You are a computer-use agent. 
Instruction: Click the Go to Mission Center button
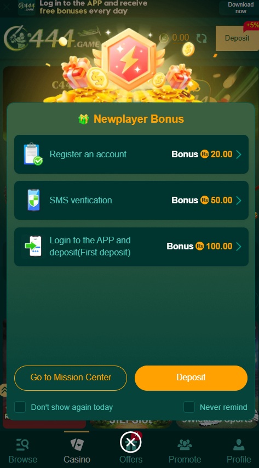click(71, 378)
